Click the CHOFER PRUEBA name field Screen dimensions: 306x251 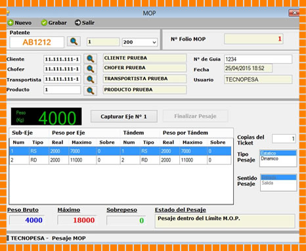(144, 68)
